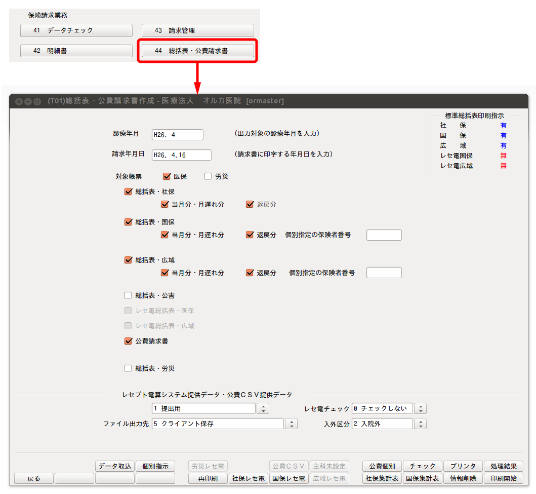This screenshot has height=494, width=536.
Task: Uncheck 当月分・月遅れ分 under 広域
Action: click(x=165, y=273)
